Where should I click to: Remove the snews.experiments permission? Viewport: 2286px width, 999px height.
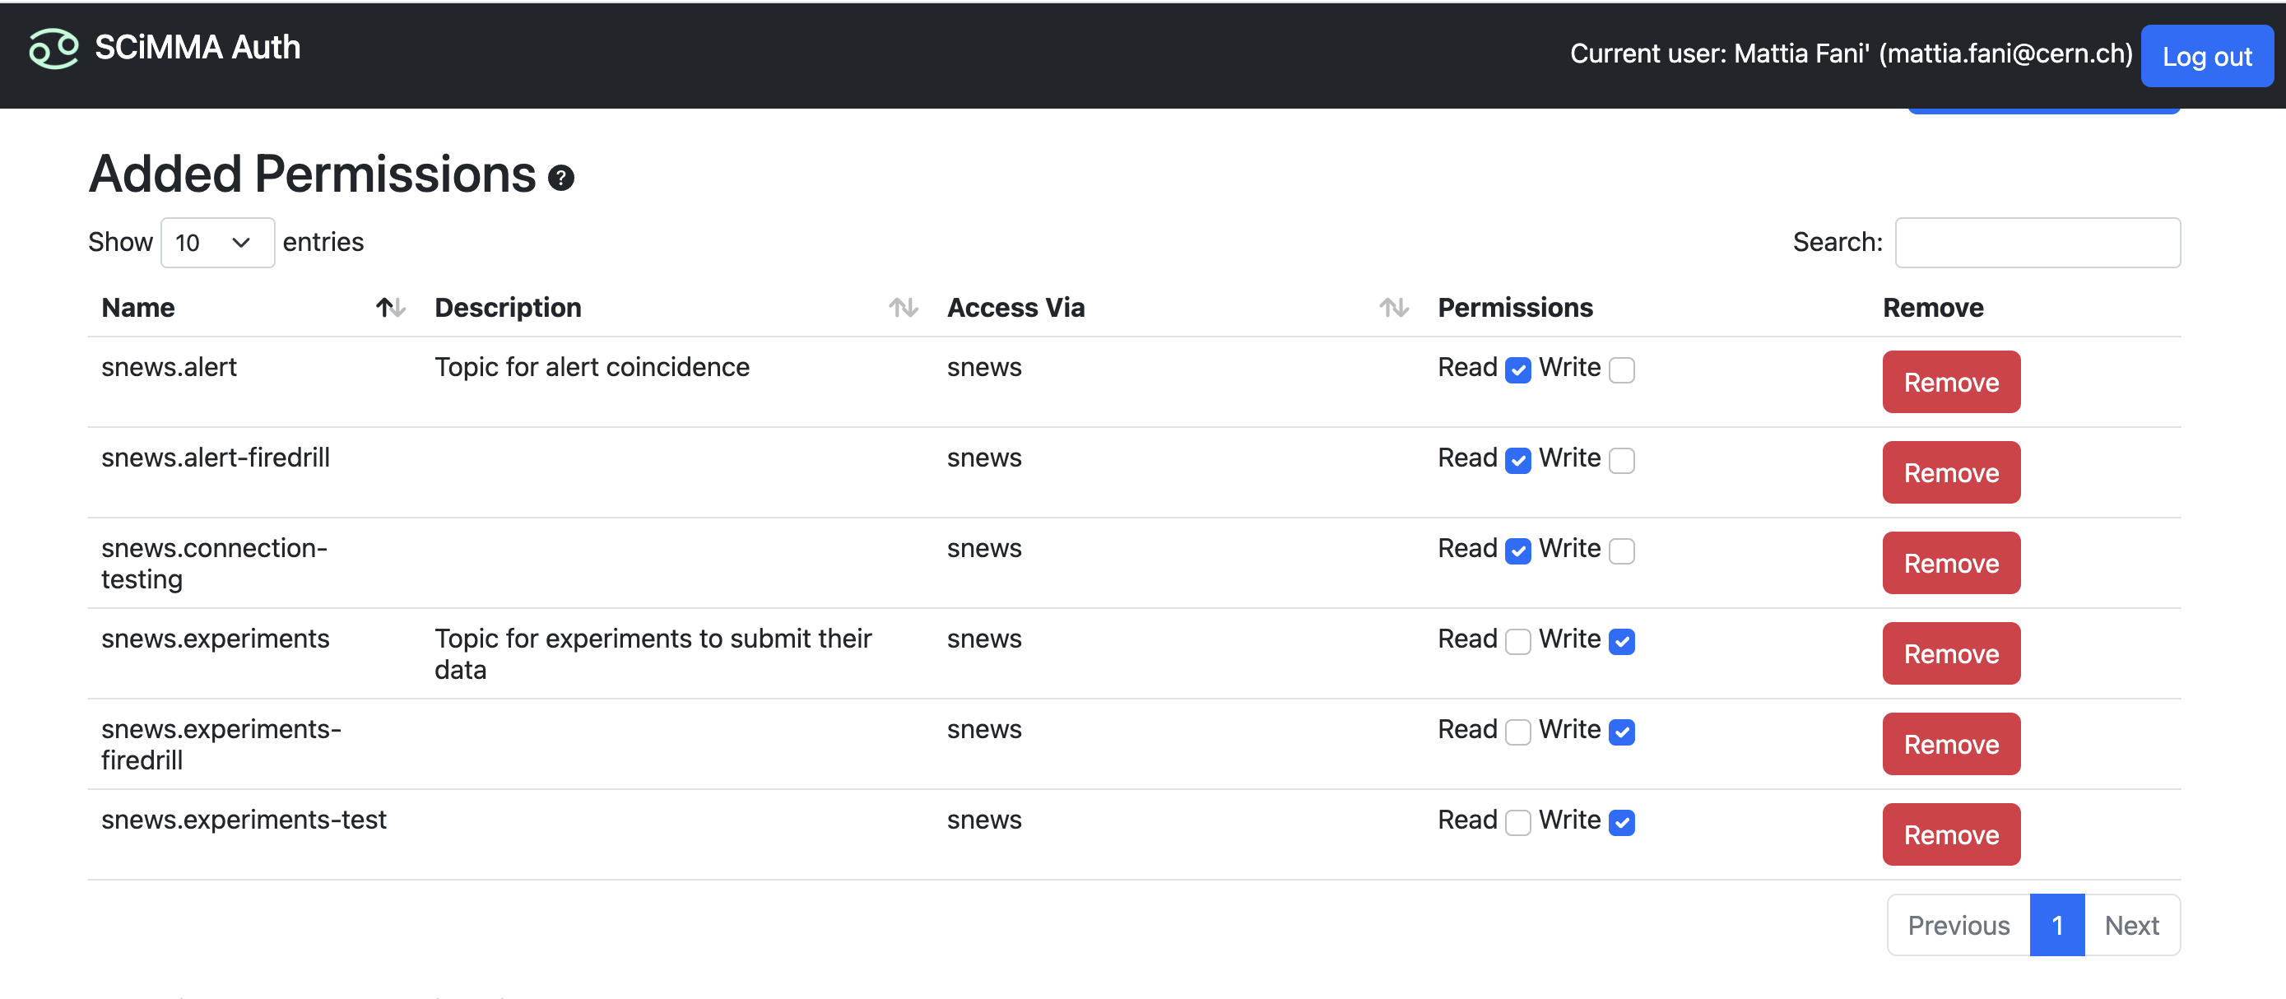point(1950,654)
